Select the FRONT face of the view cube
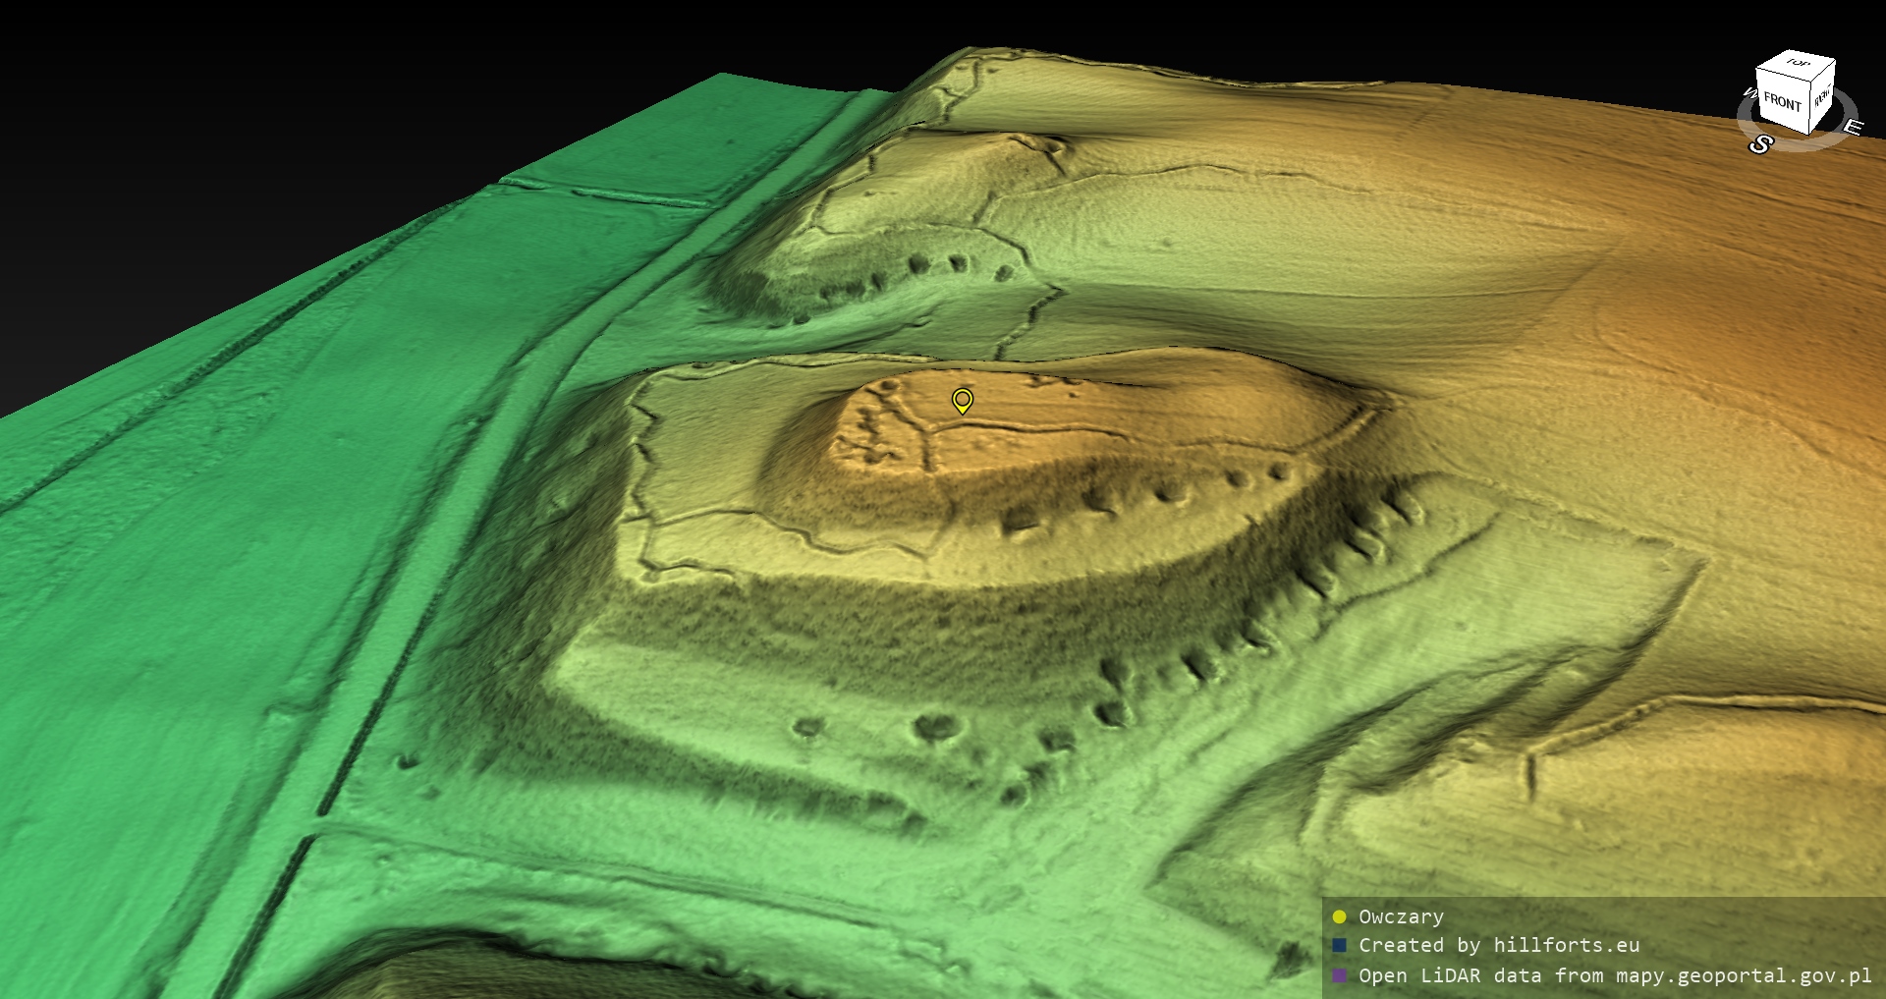1886x999 pixels. click(x=1782, y=101)
